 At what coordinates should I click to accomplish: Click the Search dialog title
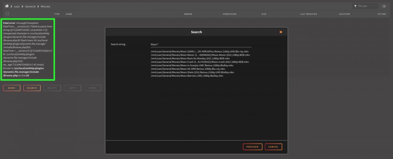(x=196, y=32)
